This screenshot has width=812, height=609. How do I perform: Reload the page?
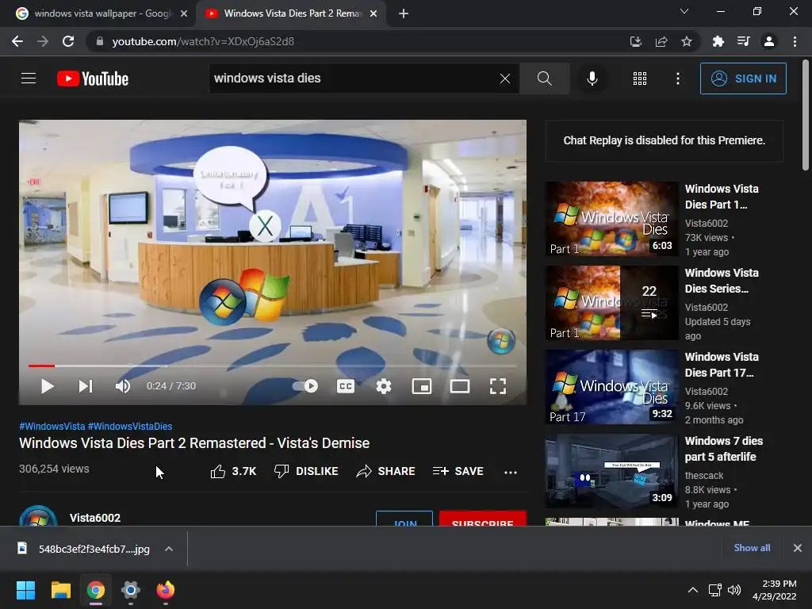click(68, 41)
